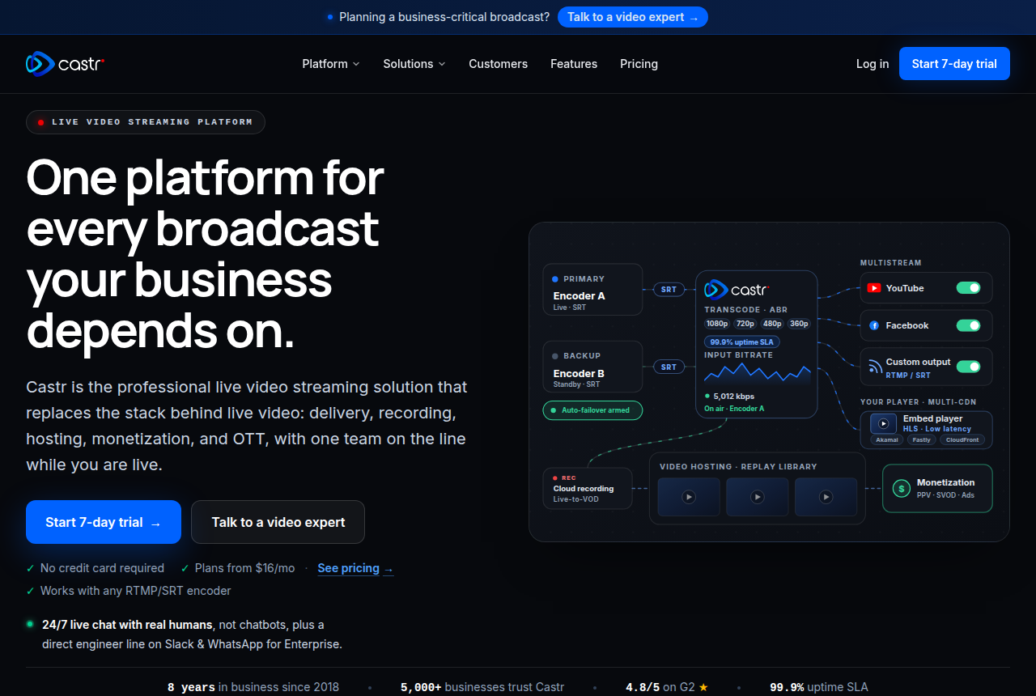Click hero Talk to a video expert button

pyautogui.click(x=278, y=522)
